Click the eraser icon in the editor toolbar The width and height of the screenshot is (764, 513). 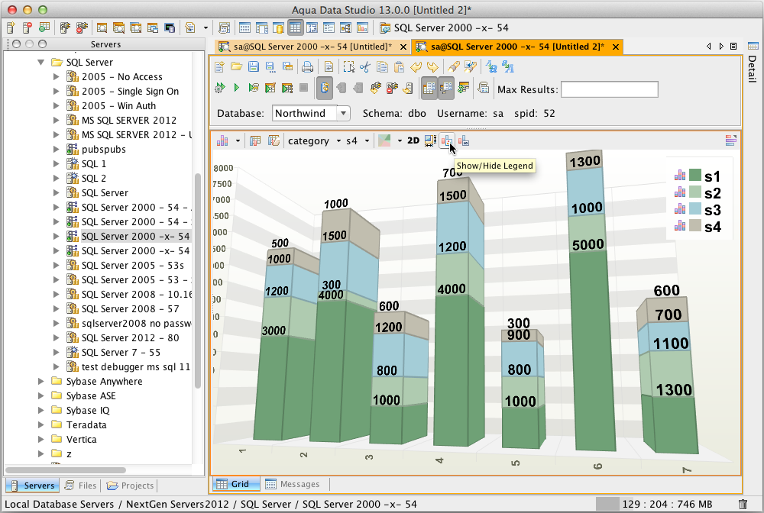(x=454, y=66)
